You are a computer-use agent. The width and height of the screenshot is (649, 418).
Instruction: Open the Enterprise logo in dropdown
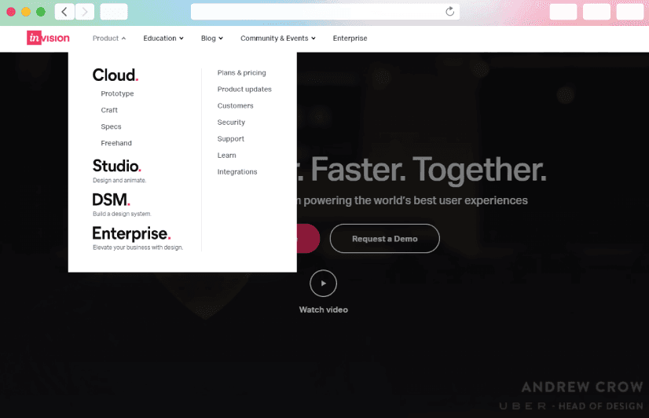[130, 233]
